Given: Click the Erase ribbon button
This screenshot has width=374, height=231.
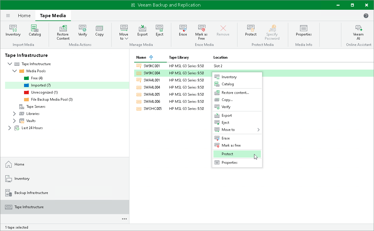Looking at the screenshot, I should pos(183,31).
